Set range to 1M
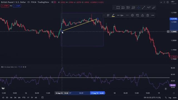This screenshot has width=178, height=100. 11,97
